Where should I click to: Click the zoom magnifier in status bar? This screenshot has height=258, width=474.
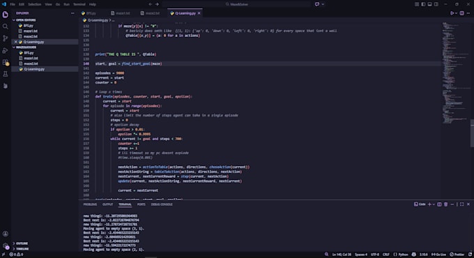tap(326, 255)
